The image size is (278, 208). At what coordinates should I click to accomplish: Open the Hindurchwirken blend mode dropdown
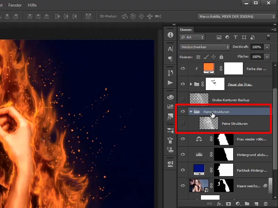(x=205, y=47)
